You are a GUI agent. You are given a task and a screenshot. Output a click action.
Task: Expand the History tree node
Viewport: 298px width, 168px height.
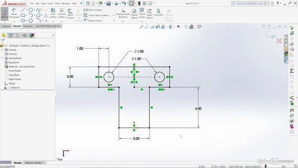click(x=2, y=50)
